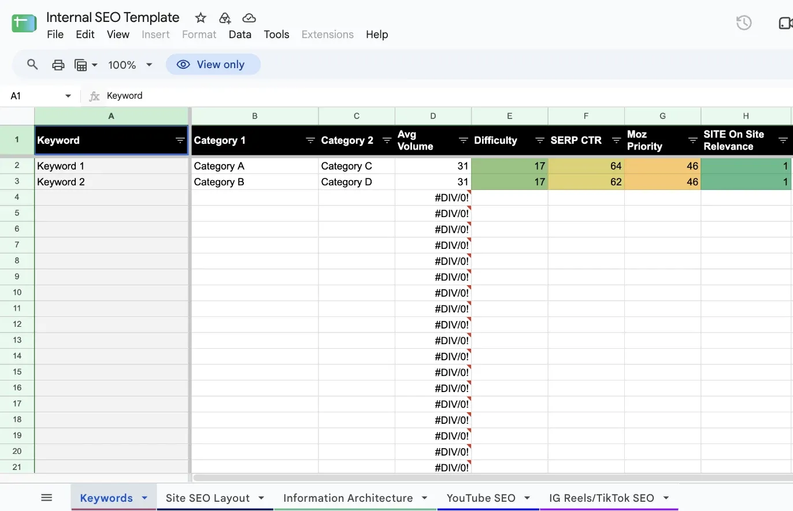Open YouTube SEO tab dropdown arrow

coord(527,498)
